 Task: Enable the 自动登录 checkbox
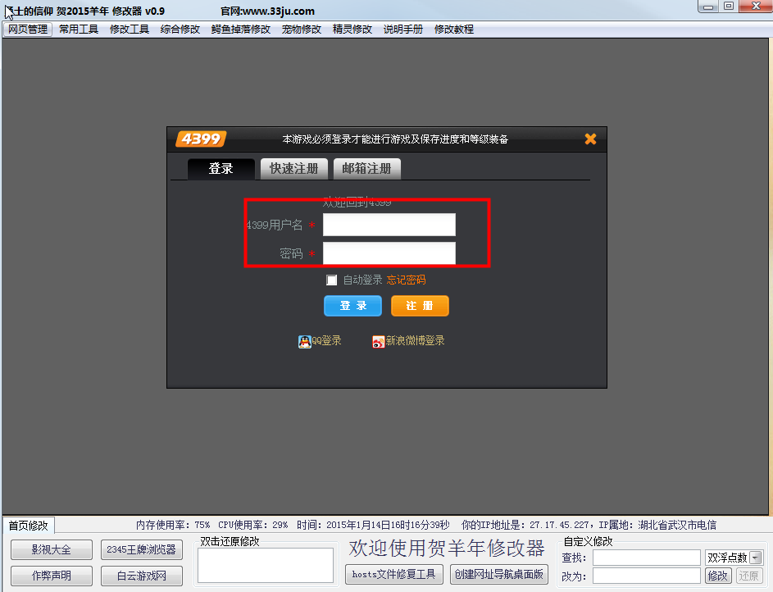(x=331, y=280)
